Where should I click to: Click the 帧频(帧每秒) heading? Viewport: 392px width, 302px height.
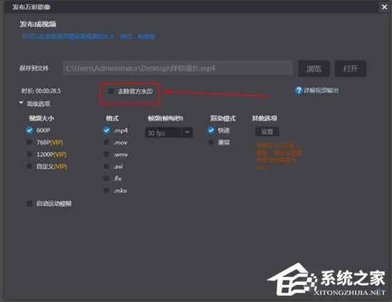tap(165, 118)
